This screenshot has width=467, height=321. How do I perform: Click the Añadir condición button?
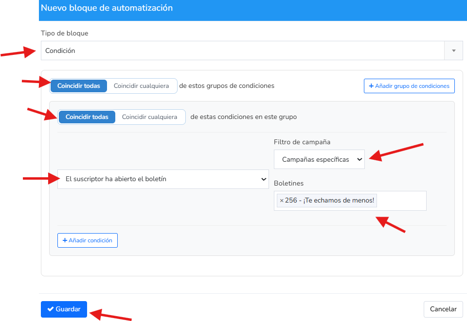88,240
